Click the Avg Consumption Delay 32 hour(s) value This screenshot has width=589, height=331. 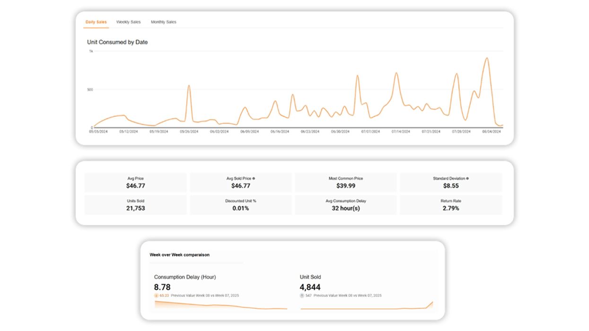click(x=347, y=208)
